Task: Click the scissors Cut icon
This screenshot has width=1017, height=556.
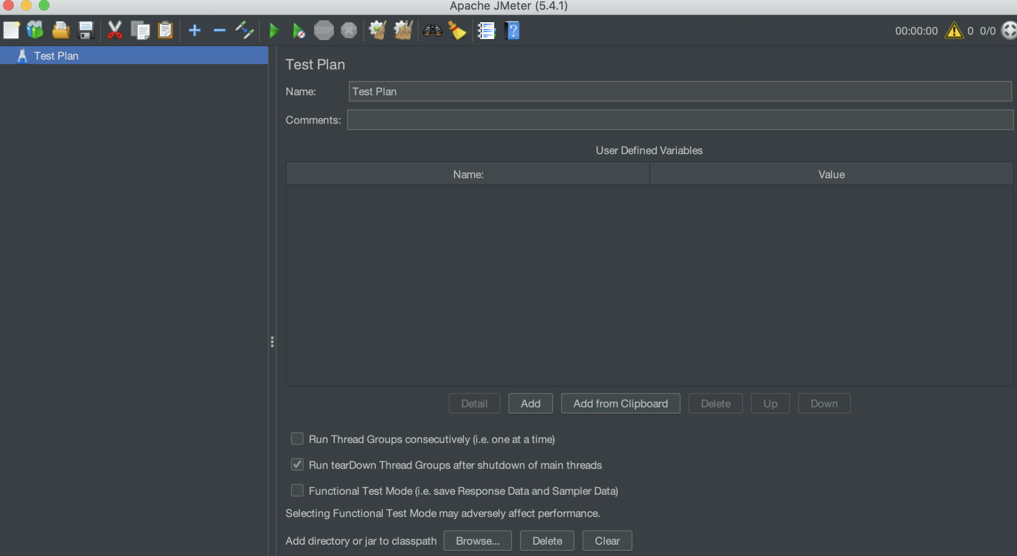Action: (115, 31)
